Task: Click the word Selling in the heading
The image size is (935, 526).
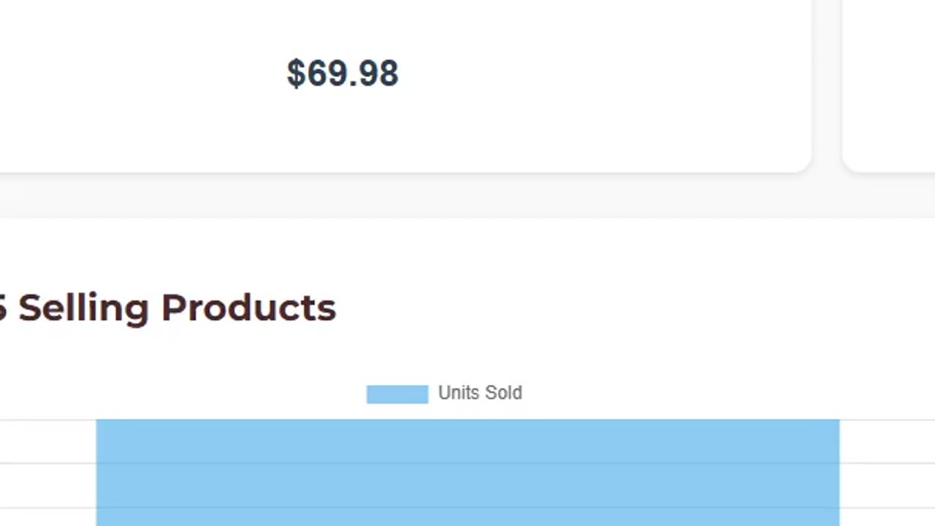Action: point(83,308)
